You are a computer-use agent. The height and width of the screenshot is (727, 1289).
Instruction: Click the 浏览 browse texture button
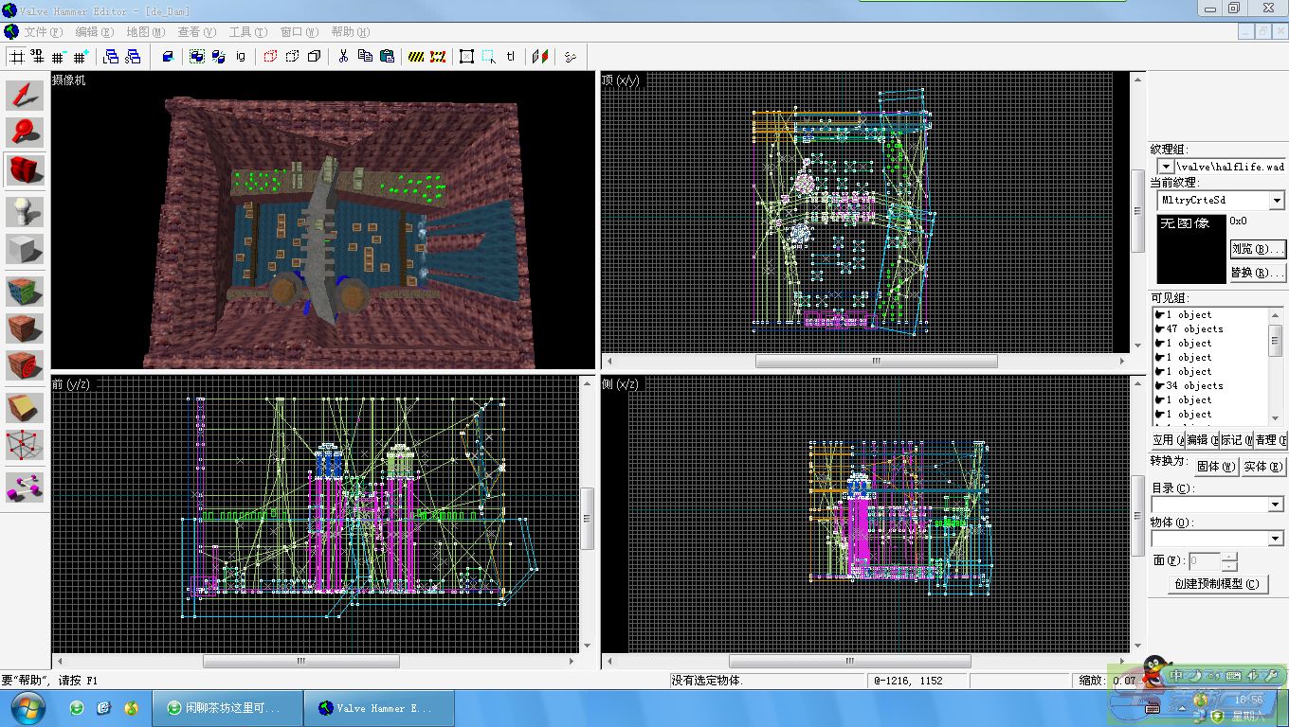1257,249
